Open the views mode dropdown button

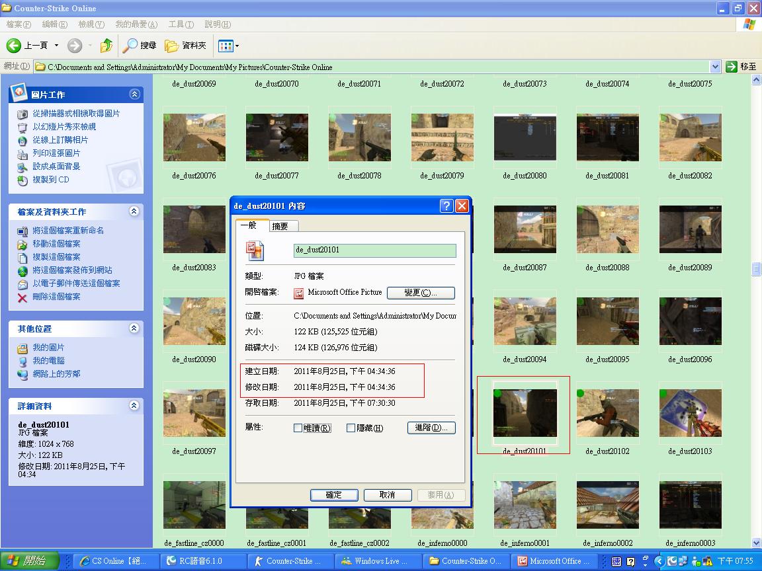click(228, 46)
